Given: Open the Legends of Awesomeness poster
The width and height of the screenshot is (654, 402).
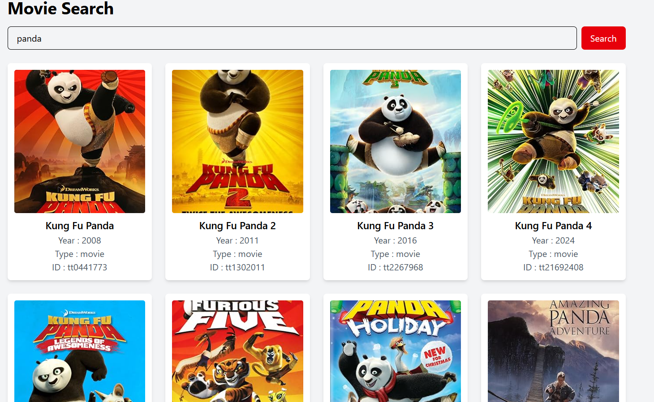Looking at the screenshot, I should (x=80, y=351).
